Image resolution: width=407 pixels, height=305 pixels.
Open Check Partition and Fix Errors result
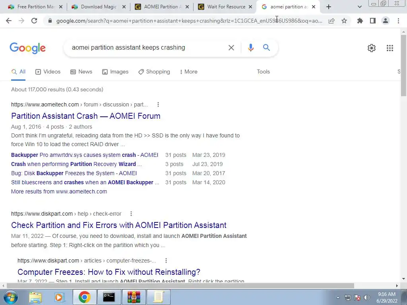click(x=118, y=225)
